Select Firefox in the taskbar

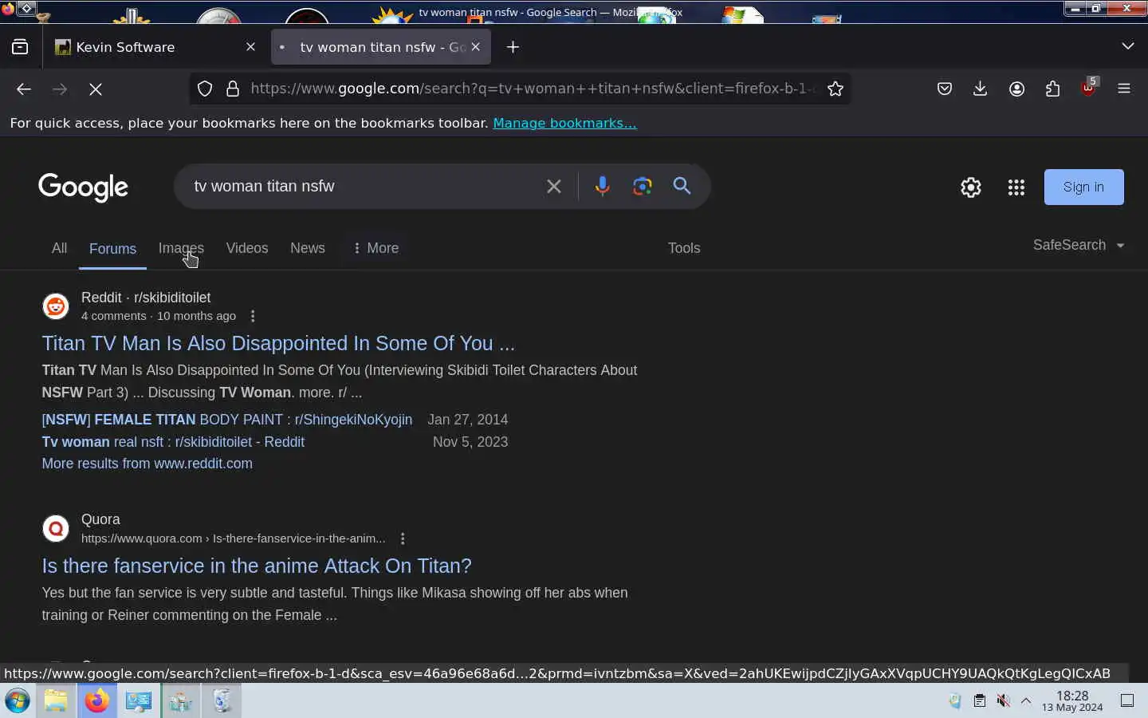coord(97,701)
